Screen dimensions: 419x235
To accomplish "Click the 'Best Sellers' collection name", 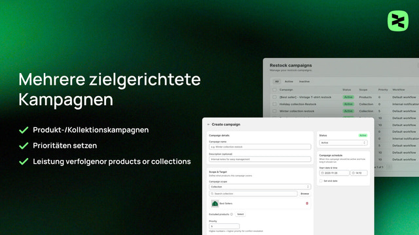I will point(226,204).
